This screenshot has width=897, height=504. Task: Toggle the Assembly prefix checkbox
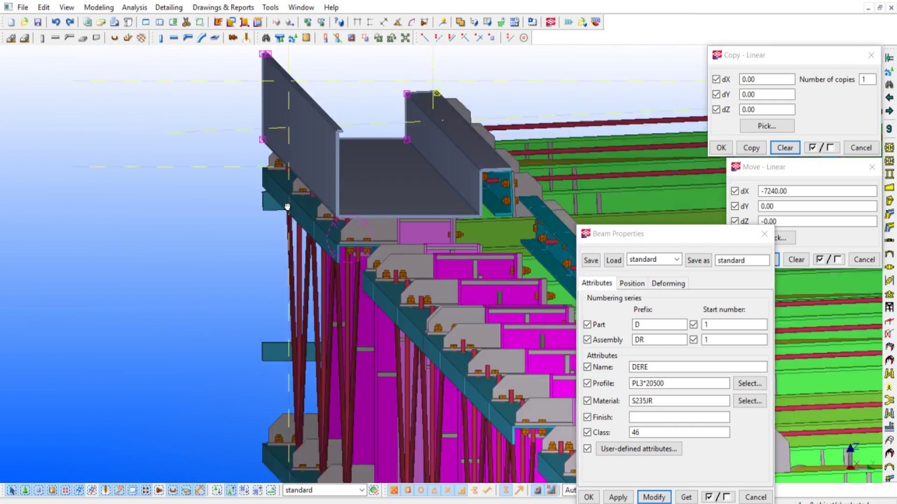point(587,339)
